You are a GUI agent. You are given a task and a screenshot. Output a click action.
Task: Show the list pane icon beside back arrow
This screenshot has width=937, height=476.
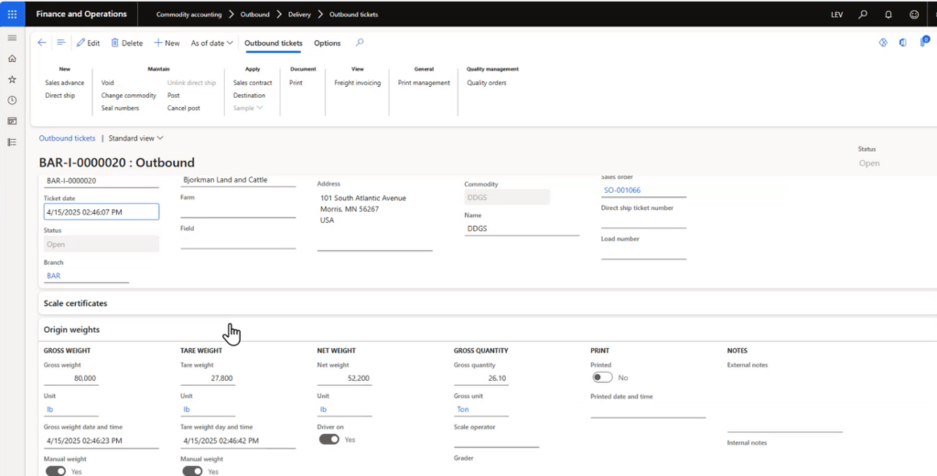tap(60, 43)
